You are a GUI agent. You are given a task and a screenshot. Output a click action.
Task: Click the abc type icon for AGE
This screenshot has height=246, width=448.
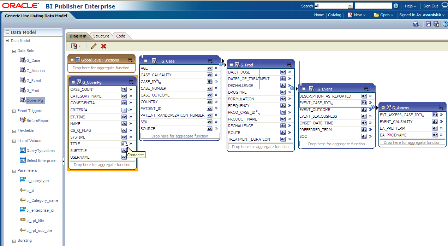click(209, 68)
